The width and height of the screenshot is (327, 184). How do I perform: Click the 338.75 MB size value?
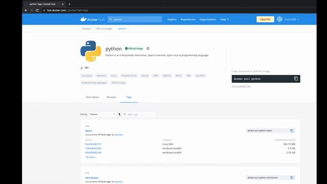(289, 144)
